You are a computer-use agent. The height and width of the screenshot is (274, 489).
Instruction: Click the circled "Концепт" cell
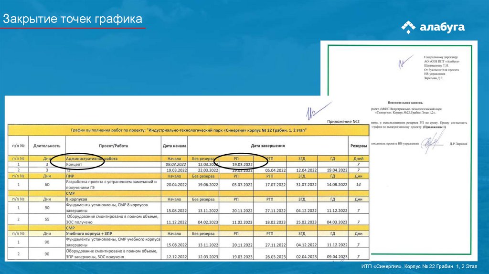click(74, 164)
